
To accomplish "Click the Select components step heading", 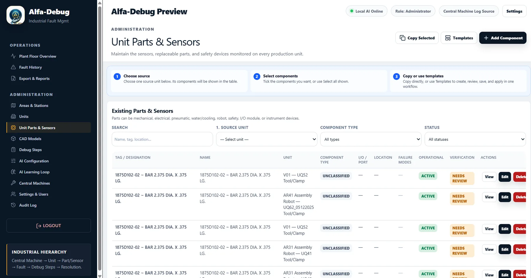I will [x=280, y=76].
